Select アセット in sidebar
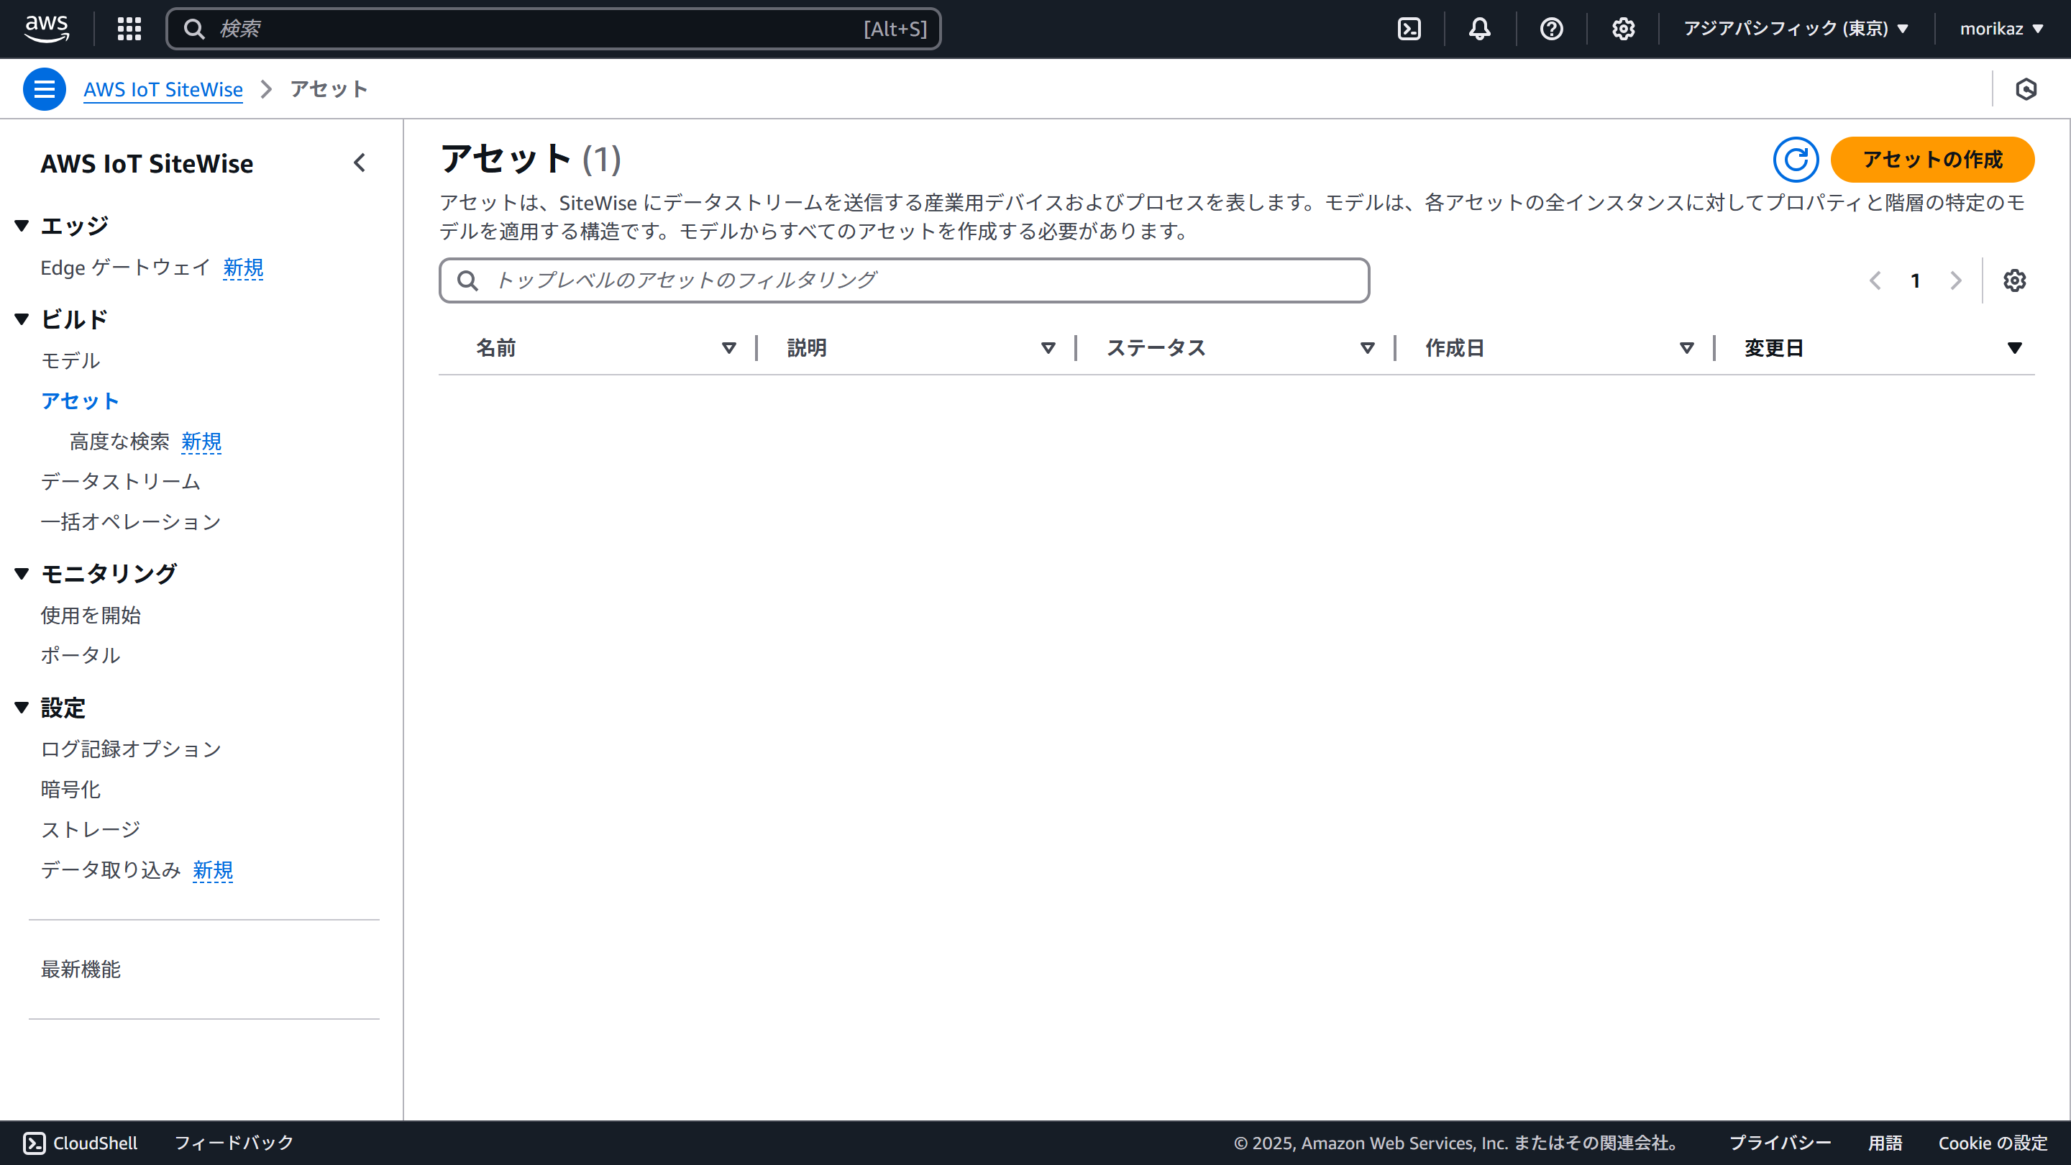 pyautogui.click(x=81, y=401)
